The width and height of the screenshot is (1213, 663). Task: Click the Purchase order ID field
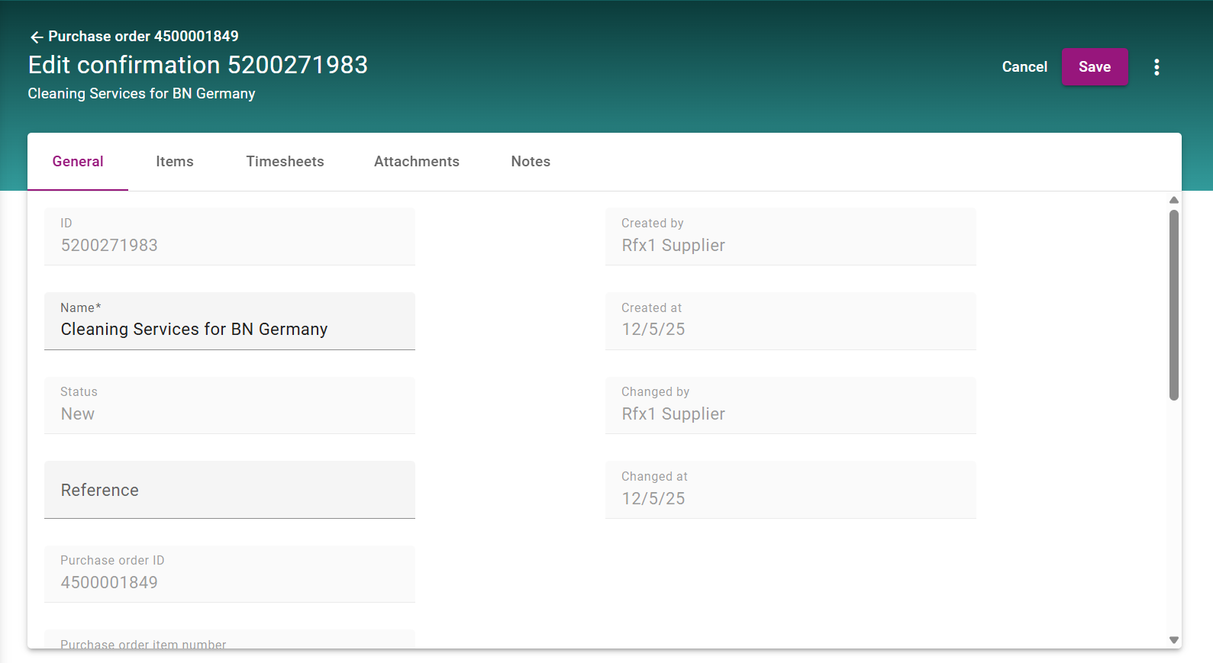coord(229,574)
